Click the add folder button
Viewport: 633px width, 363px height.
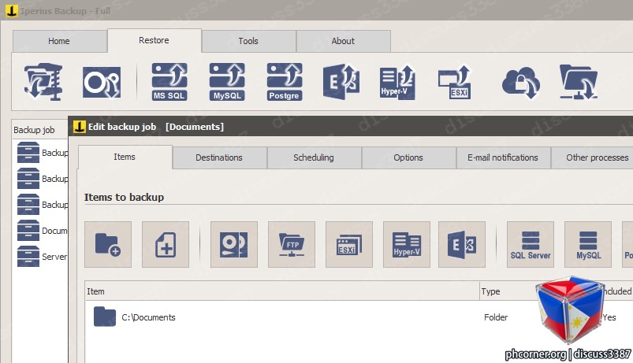coord(108,244)
